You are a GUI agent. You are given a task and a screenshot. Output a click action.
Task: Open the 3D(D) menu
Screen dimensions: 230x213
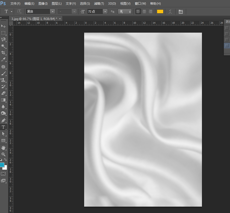tap(112, 4)
